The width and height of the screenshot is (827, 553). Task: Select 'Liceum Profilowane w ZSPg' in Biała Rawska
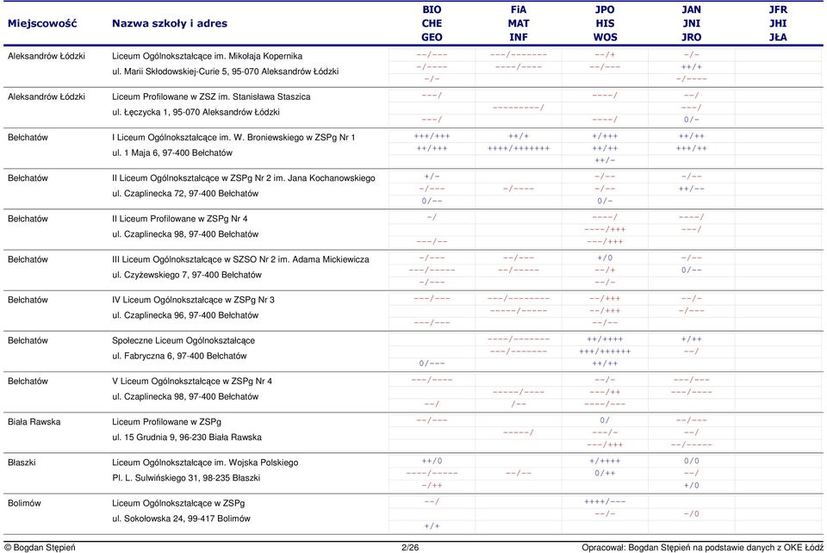[166, 422]
